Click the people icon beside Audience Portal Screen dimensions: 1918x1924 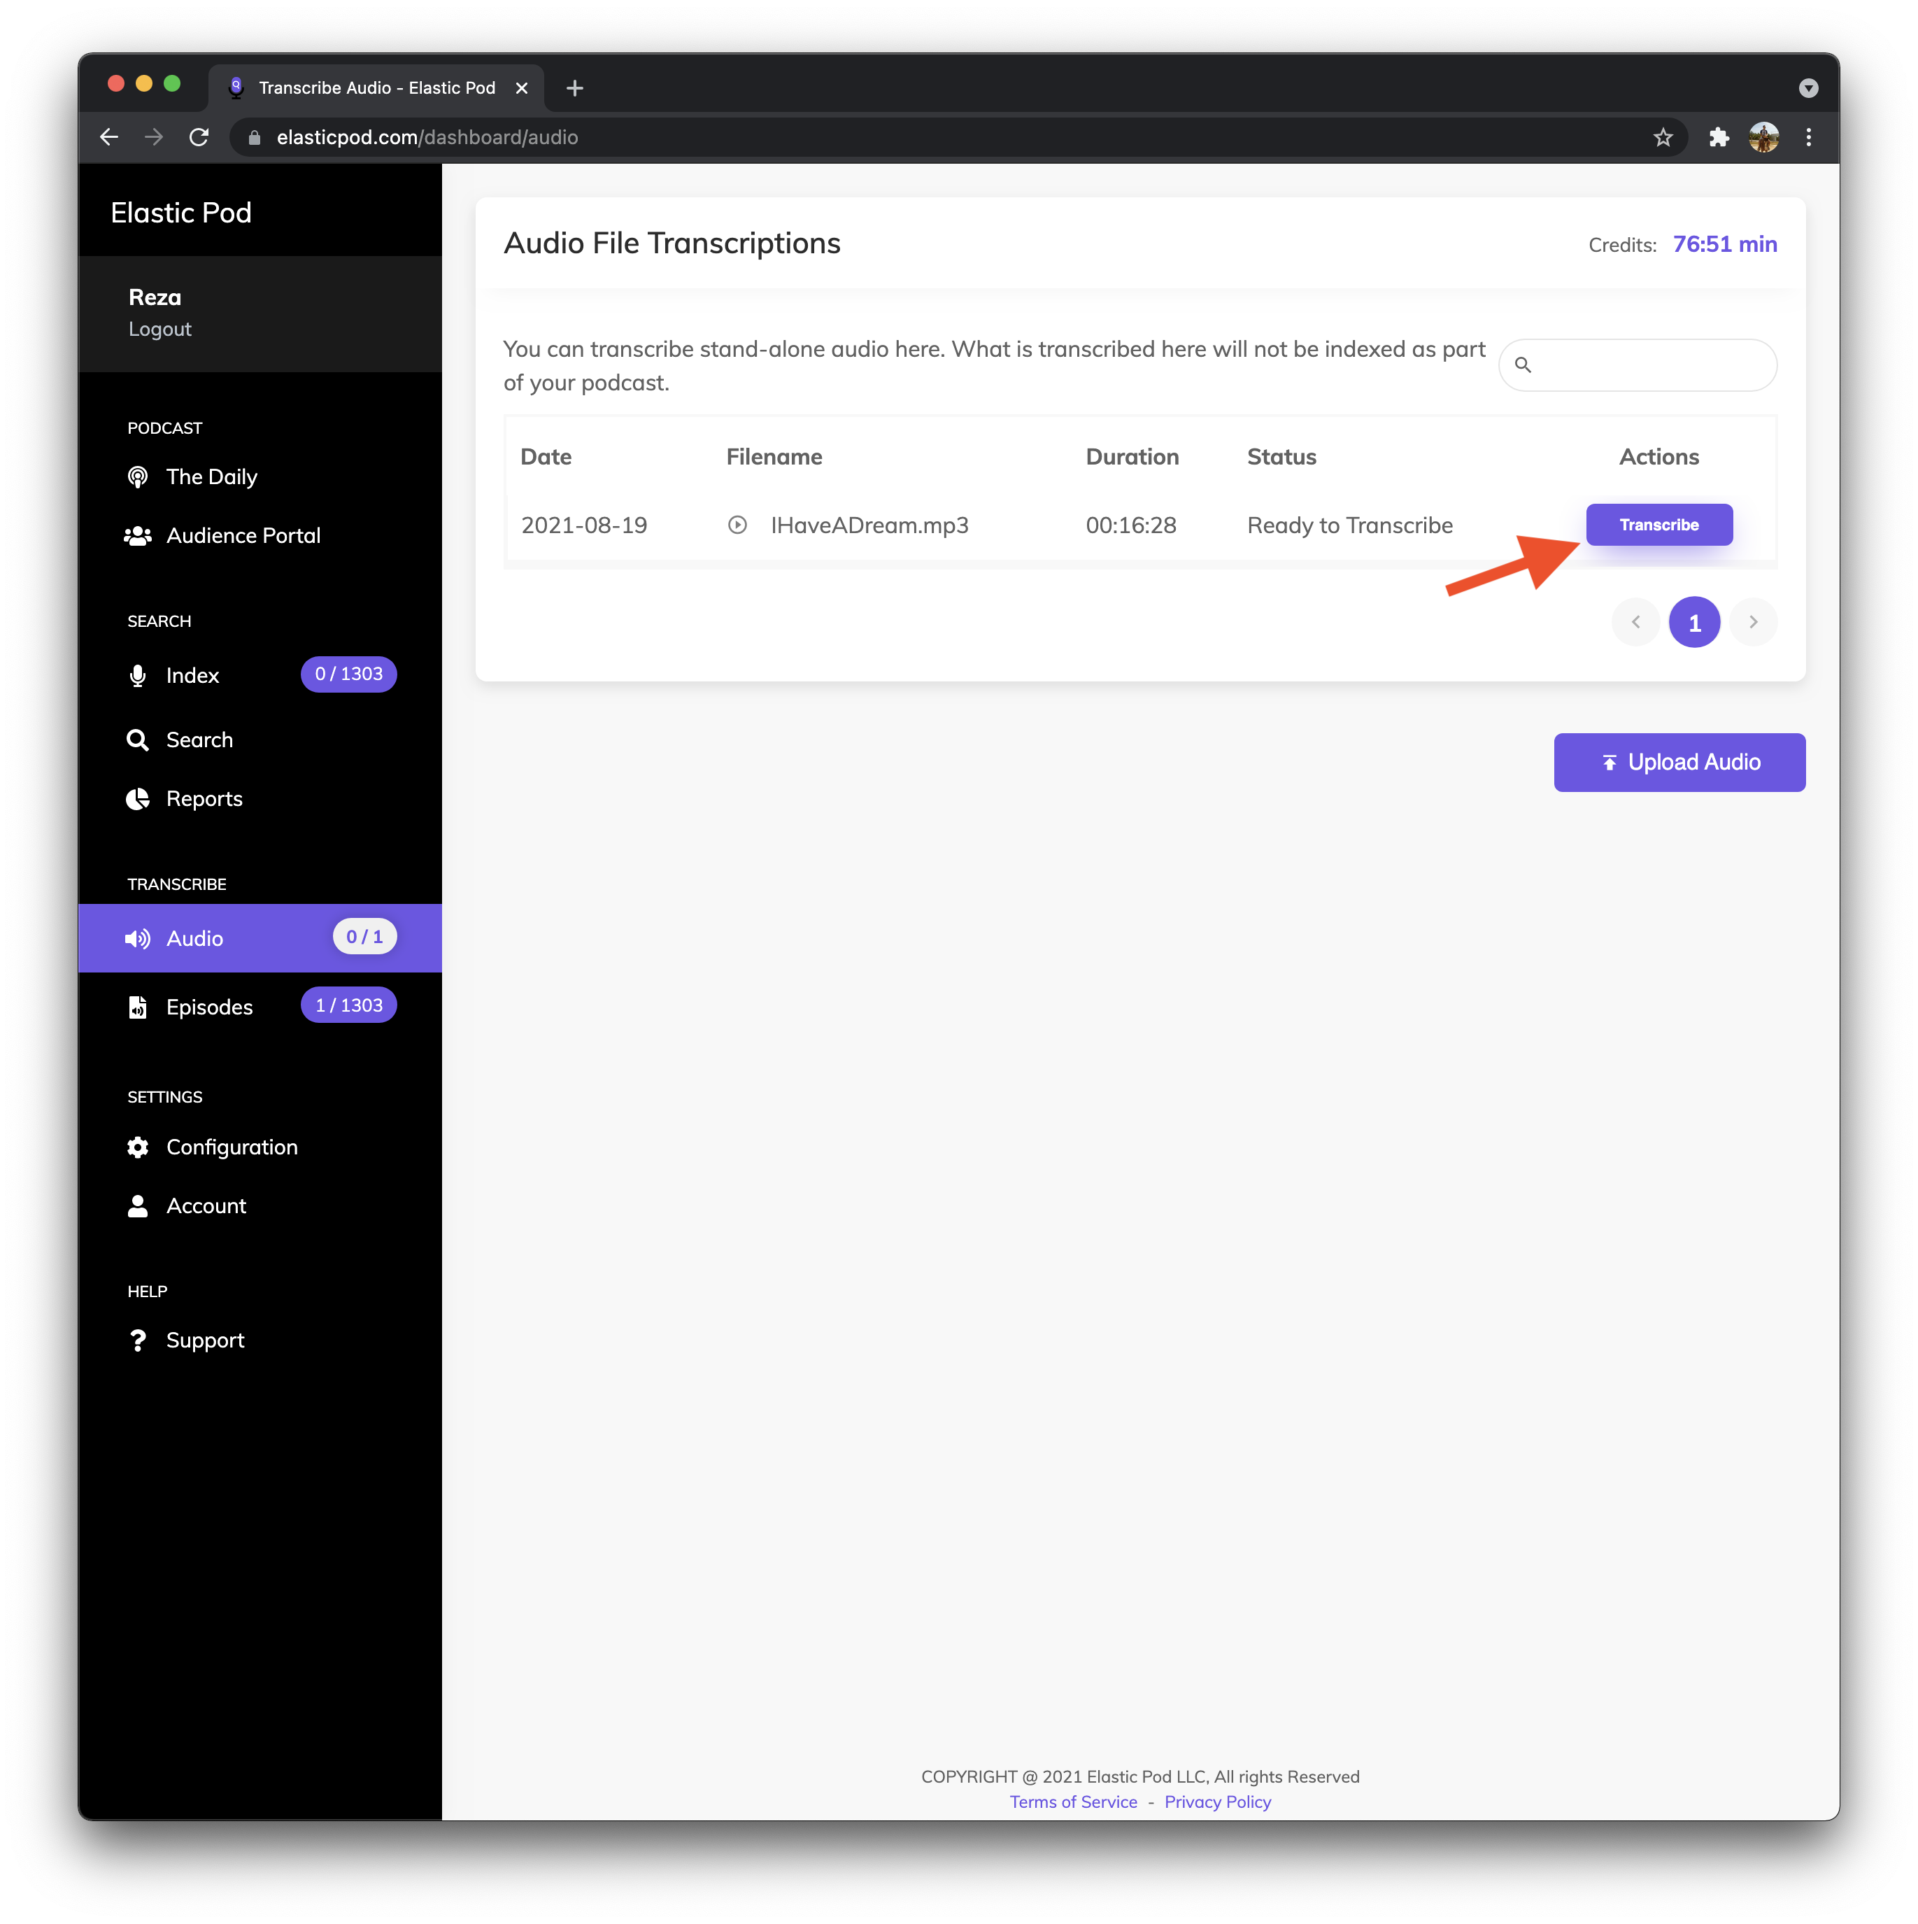(137, 536)
